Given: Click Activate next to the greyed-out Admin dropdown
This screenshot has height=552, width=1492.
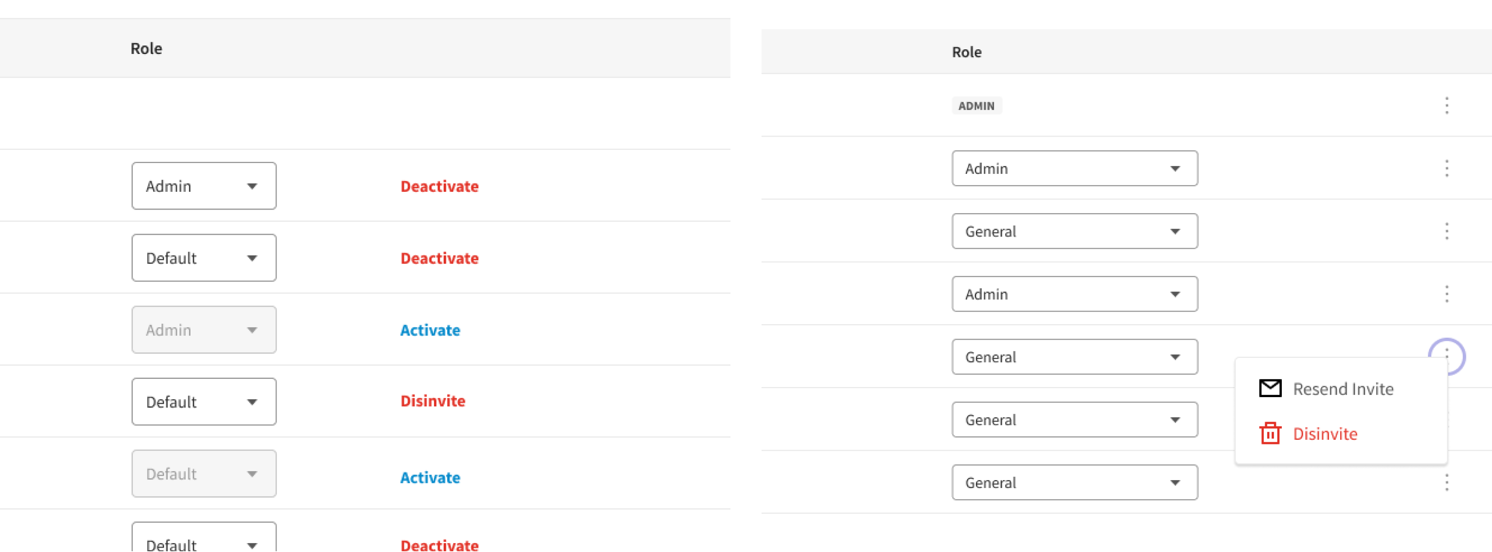Looking at the screenshot, I should [430, 330].
